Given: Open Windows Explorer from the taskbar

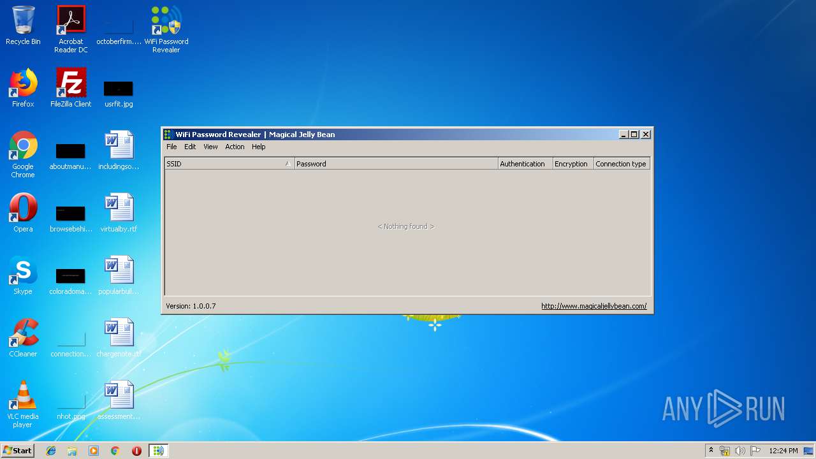Looking at the screenshot, I should click(72, 451).
